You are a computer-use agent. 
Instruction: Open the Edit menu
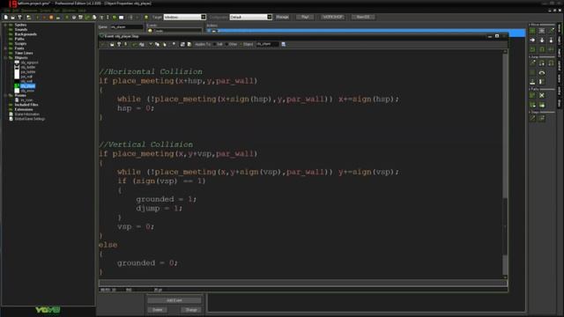[16, 11]
